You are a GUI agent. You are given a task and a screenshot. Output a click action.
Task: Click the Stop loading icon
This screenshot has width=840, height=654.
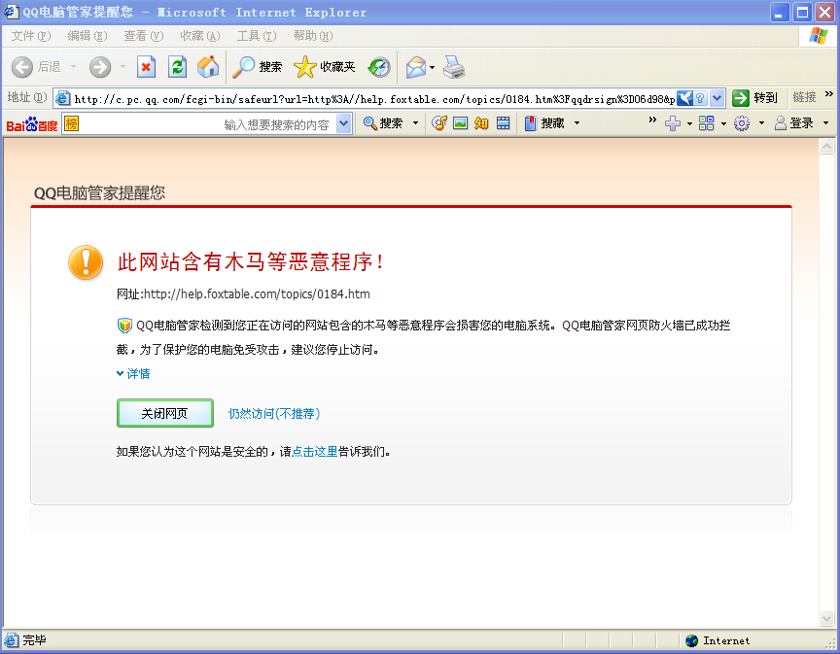(x=146, y=67)
